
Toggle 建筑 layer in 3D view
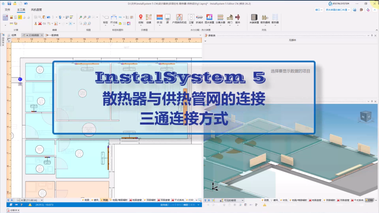(x=274, y=200)
